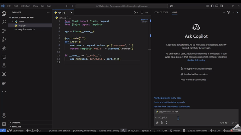Open Testing flask view

(4, 66)
